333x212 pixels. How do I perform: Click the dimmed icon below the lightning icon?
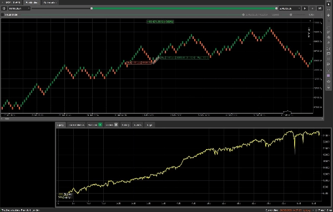pyautogui.click(x=329, y=21)
